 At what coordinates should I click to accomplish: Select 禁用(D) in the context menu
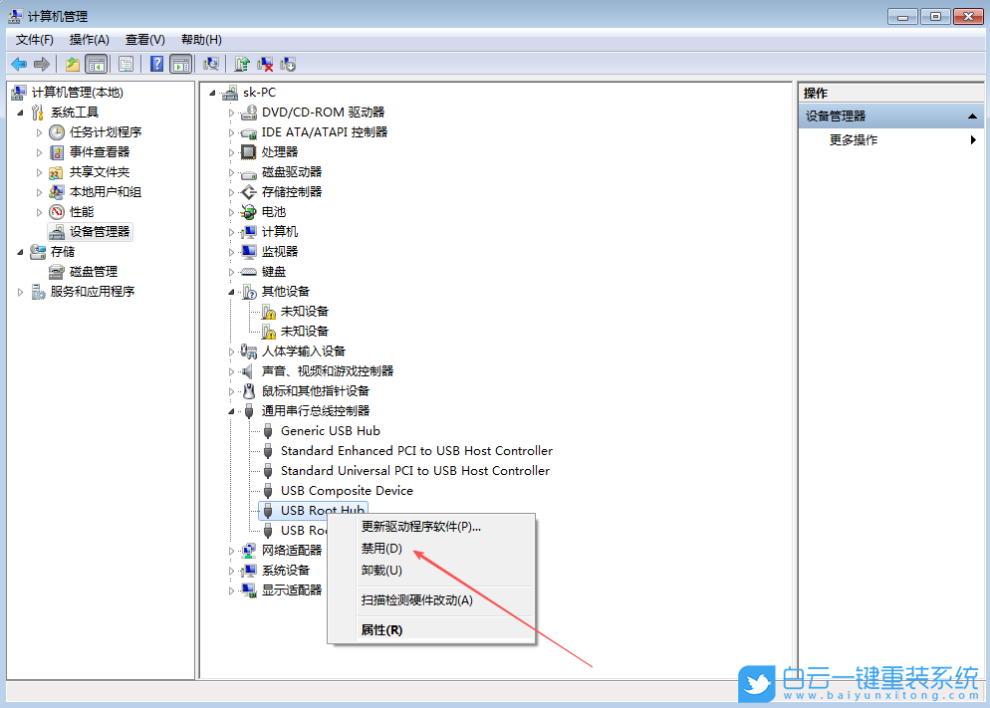point(381,548)
